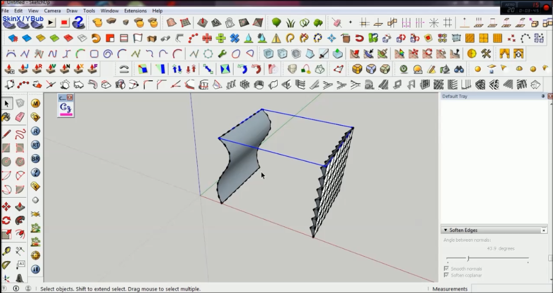Click the gold crosshair target icon

pos(35,255)
